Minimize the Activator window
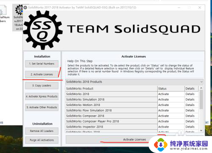This screenshot has height=153, width=212. (179, 8)
